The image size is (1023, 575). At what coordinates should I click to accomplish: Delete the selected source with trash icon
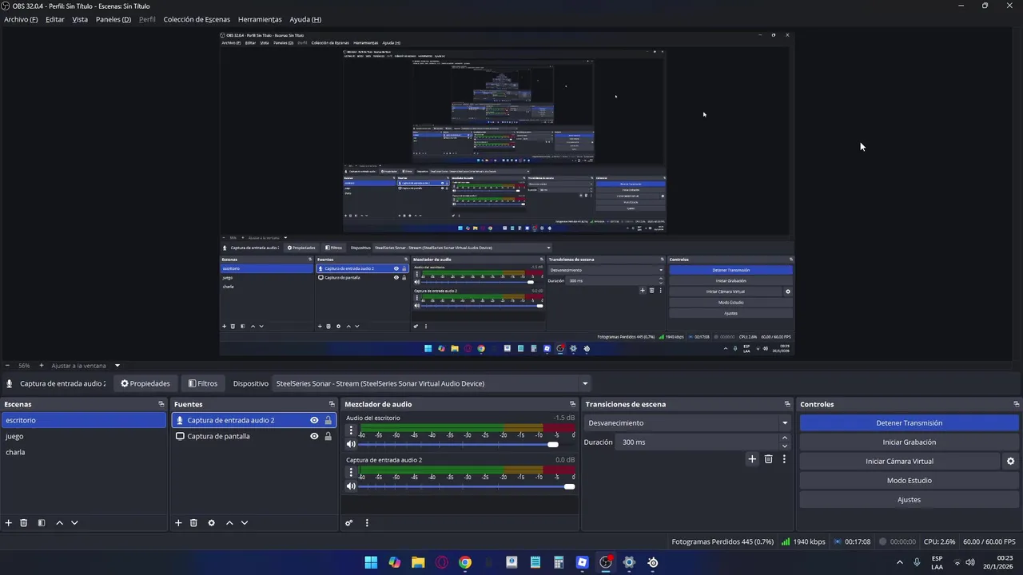(193, 523)
